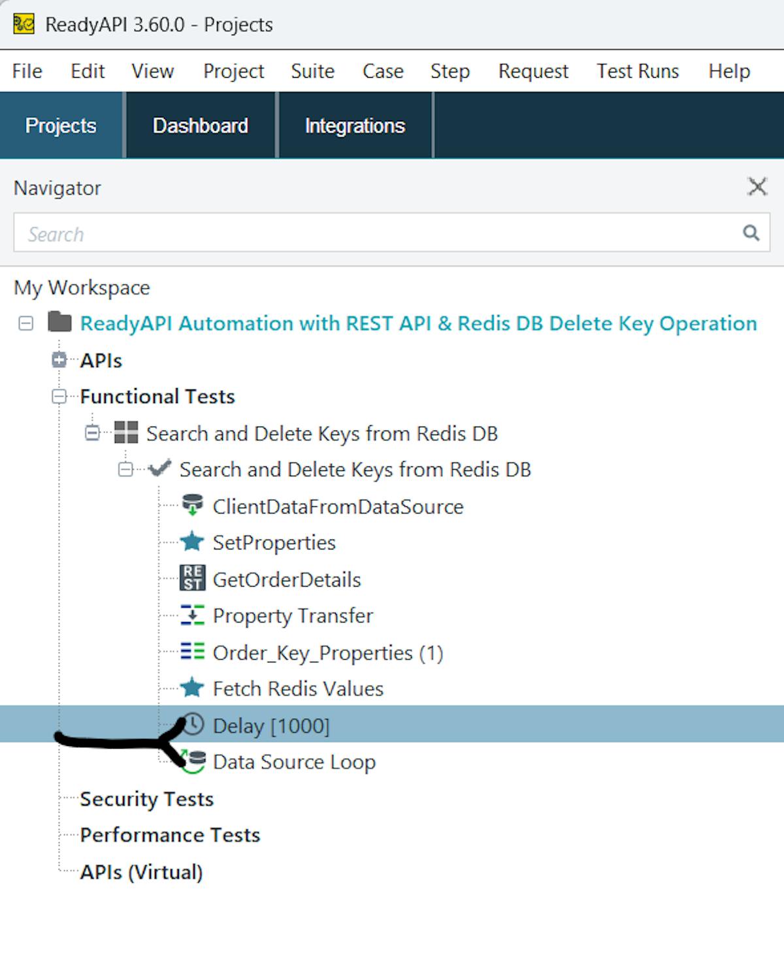The width and height of the screenshot is (784, 959).
Task: Close the Navigator panel
Action: (x=757, y=187)
